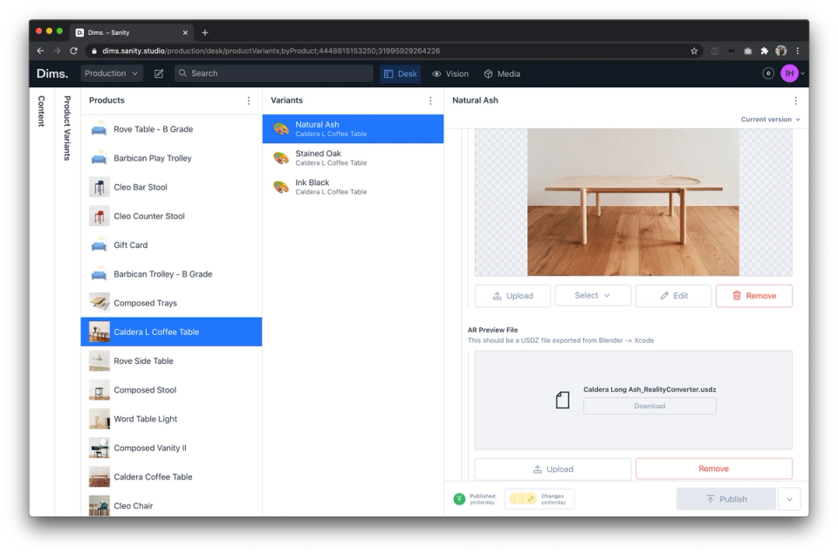Select Caldera L Coffee Table product
838x555 pixels.
(x=171, y=332)
